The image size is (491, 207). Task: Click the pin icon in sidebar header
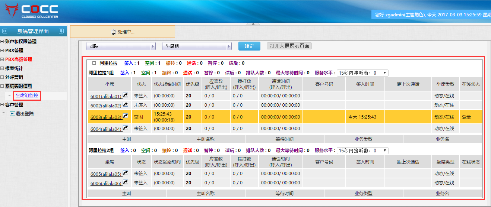click(61, 31)
